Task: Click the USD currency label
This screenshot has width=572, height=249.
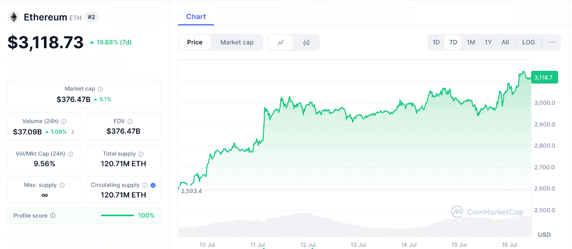Action: pyautogui.click(x=544, y=234)
